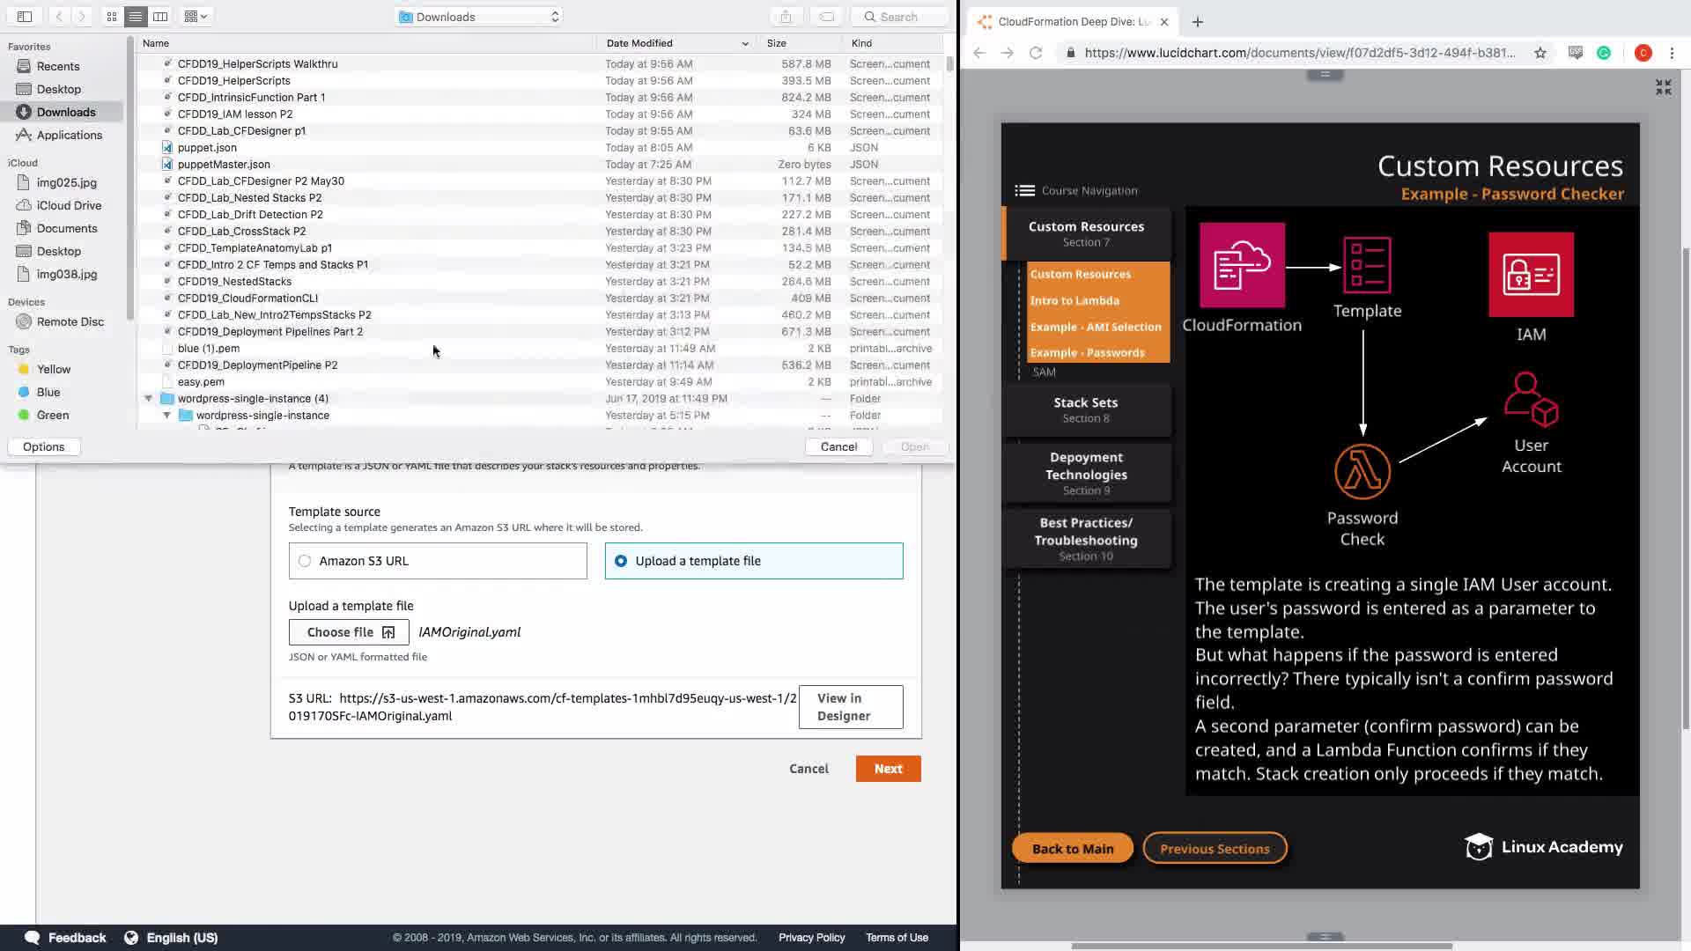Open the Stack Sets Section 8 tab
The width and height of the screenshot is (1691, 951).
[1085, 409]
